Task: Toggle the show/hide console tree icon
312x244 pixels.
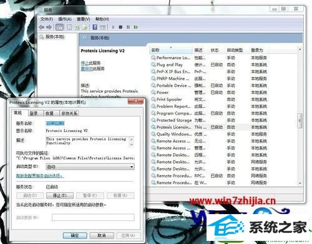Action: click(60, 27)
